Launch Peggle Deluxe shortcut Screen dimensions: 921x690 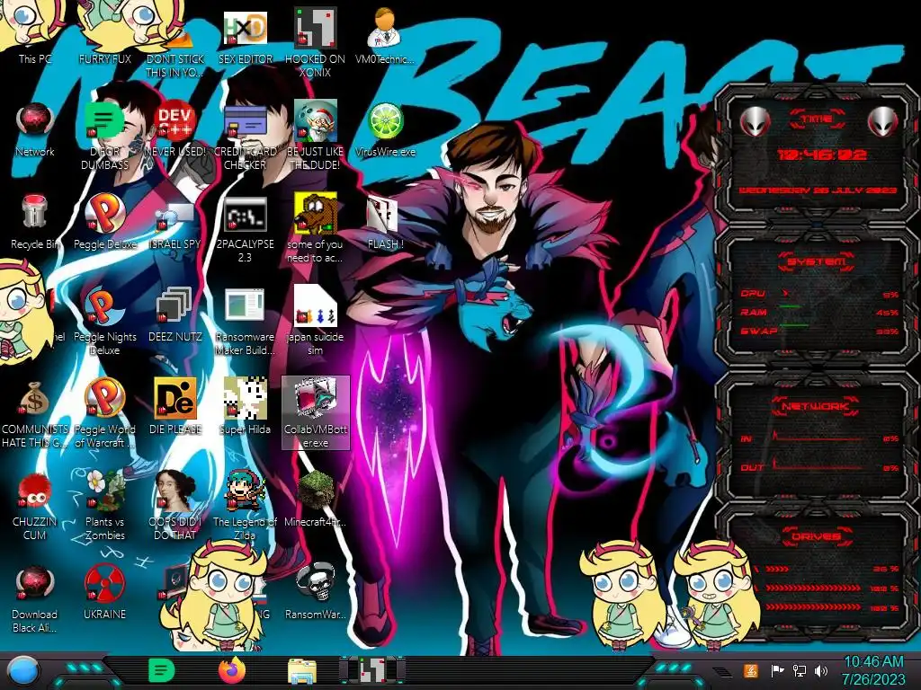coord(104,222)
